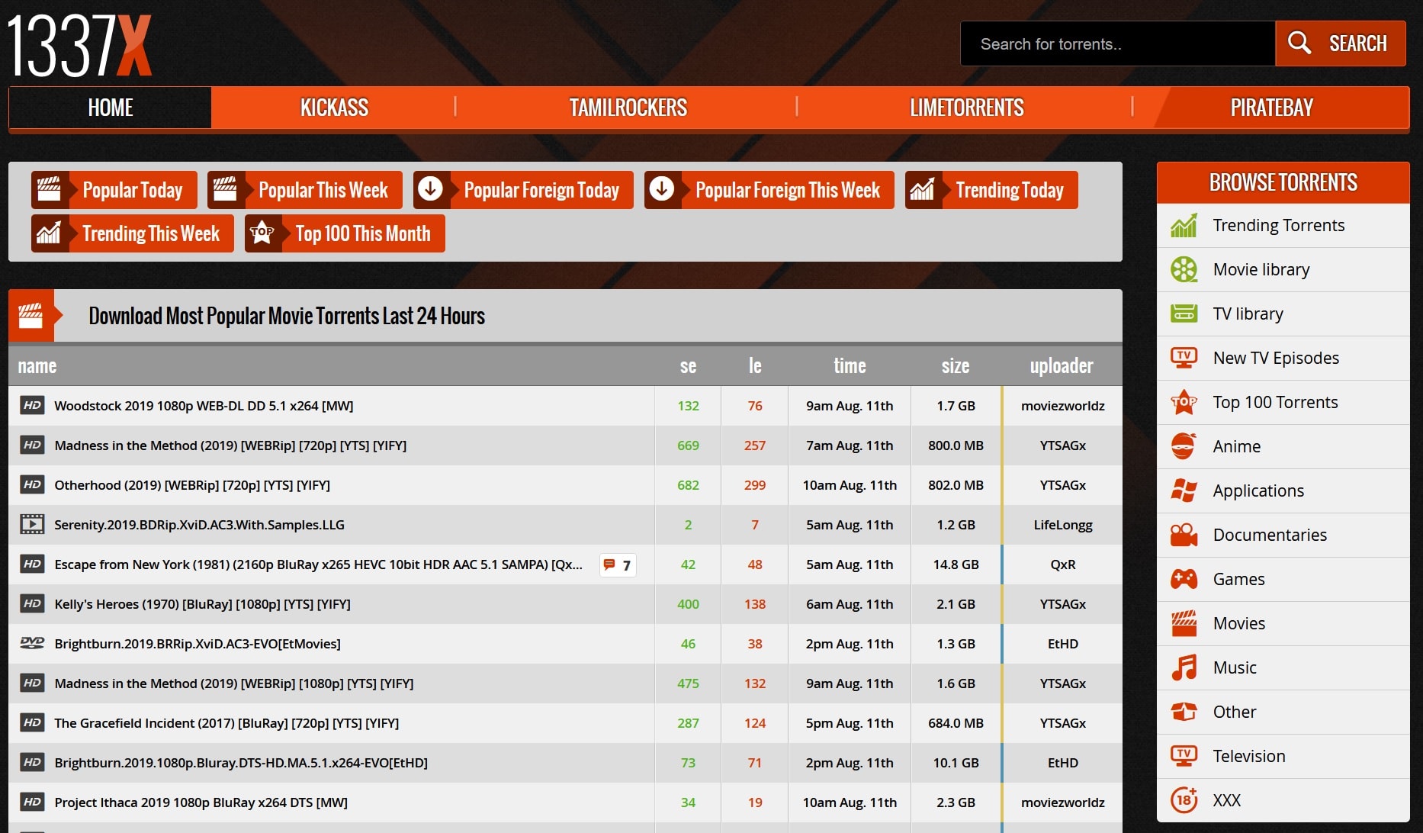Image resolution: width=1423 pixels, height=833 pixels.
Task: Click the 1337X site logo
Action: (79, 46)
